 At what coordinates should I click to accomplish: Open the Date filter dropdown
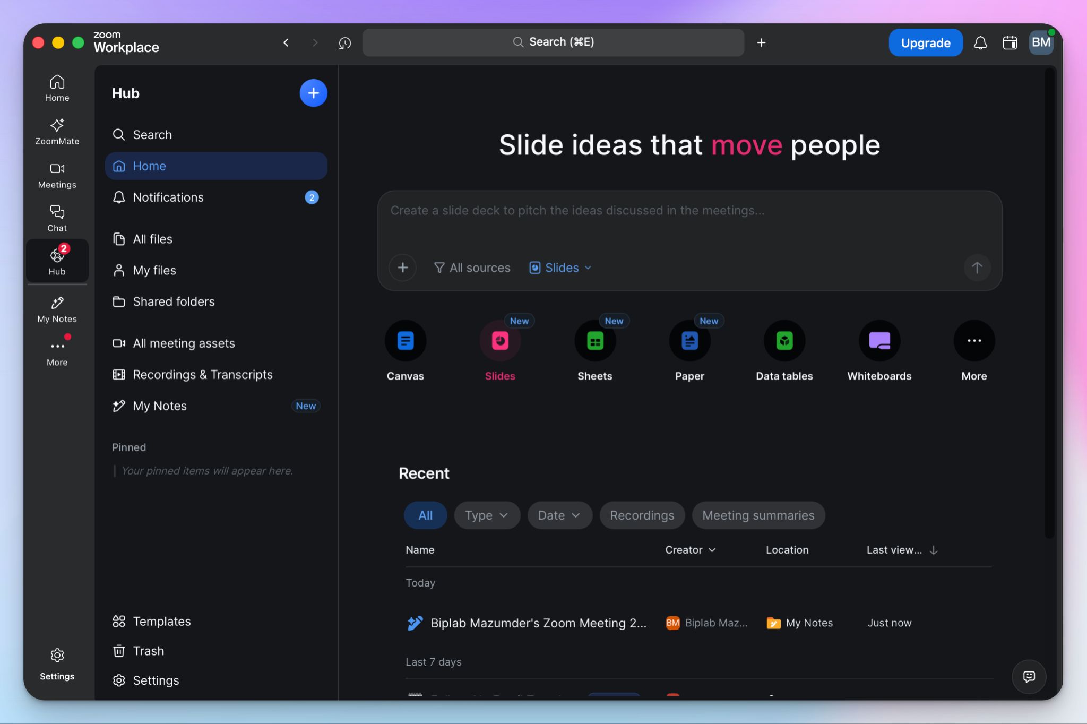[559, 515]
